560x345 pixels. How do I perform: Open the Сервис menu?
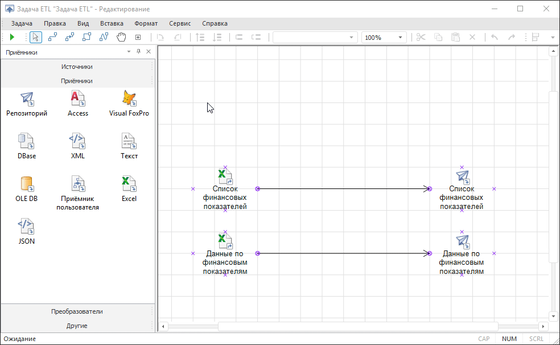click(180, 23)
